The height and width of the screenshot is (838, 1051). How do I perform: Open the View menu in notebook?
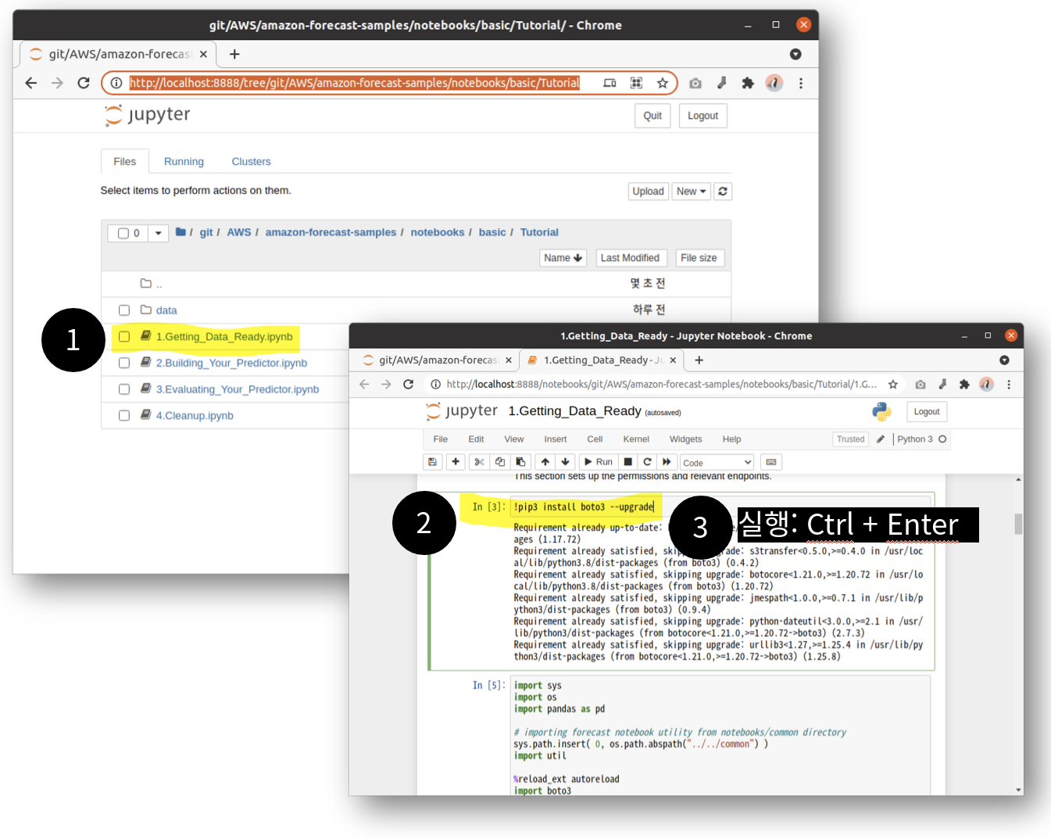(514, 439)
